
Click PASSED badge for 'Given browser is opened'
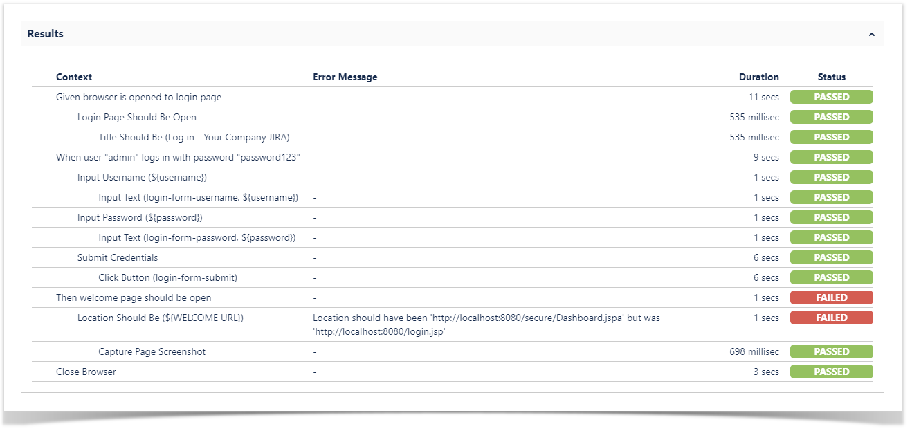click(832, 97)
